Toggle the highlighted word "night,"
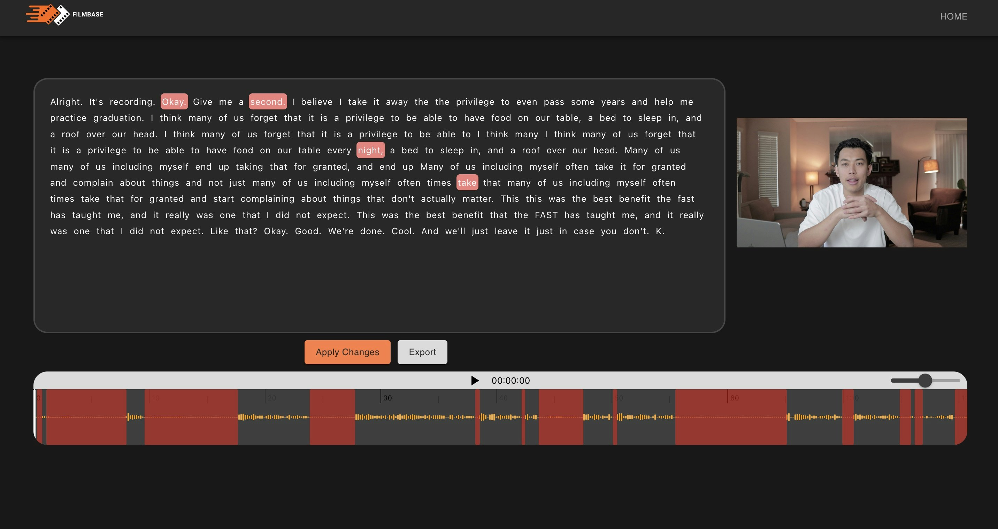The height and width of the screenshot is (529, 998). tap(370, 150)
